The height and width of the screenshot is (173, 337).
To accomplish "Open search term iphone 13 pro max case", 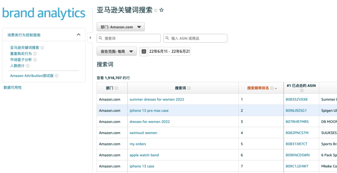I will [149, 111].
